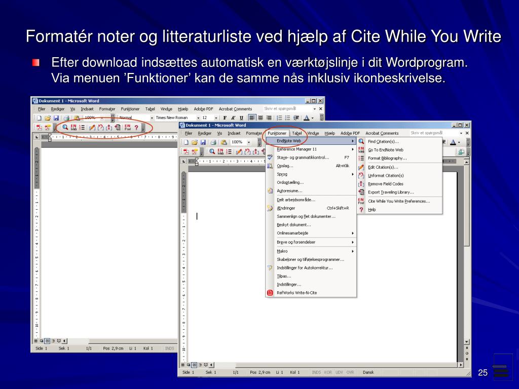Image resolution: width=519 pixels, height=389 pixels.
Task: Click Find Citation magnifier in back window toolbar
Action: (x=65, y=127)
